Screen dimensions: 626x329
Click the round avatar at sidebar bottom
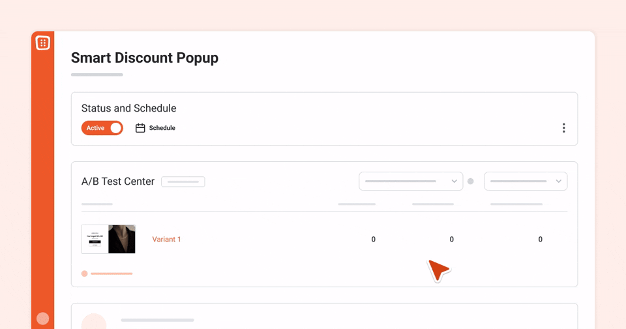coord(43,319)
